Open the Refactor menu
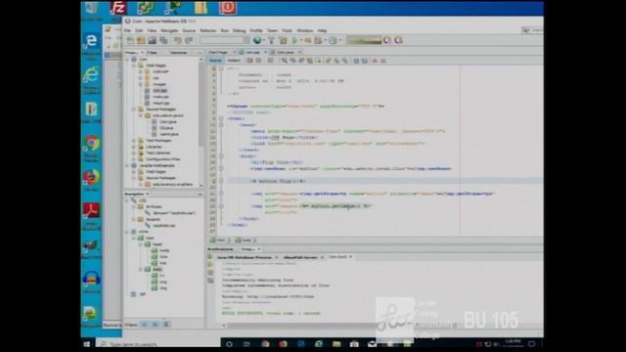Viewport: 626px width, 352px height. [x=208, y=30]
